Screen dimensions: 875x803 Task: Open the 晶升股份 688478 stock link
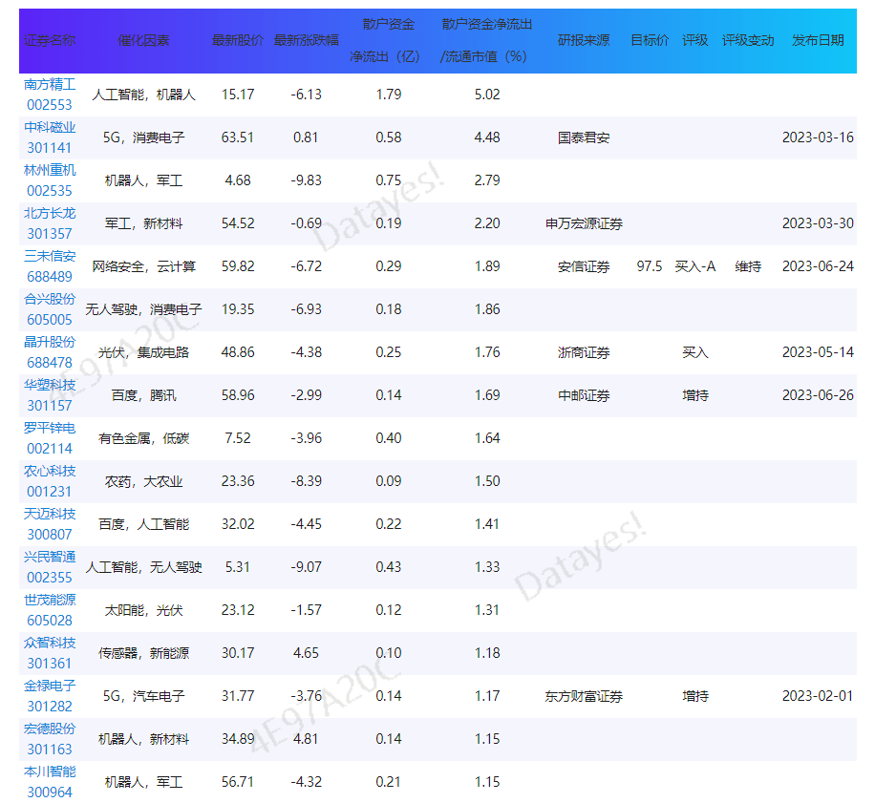tap(50, 352)
